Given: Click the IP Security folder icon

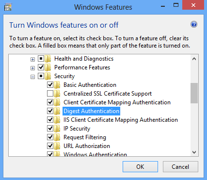Looking at the screenshot, I should click(x=57, y=129).
